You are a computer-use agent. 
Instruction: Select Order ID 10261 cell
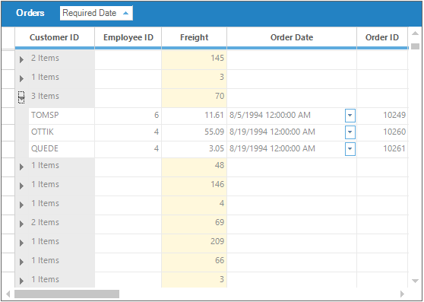coord(382,149)
